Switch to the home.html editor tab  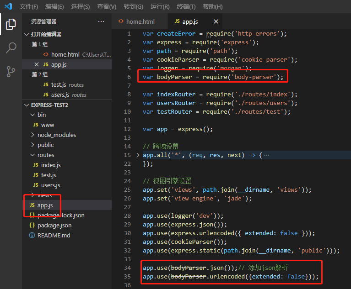tap(140, 21)
